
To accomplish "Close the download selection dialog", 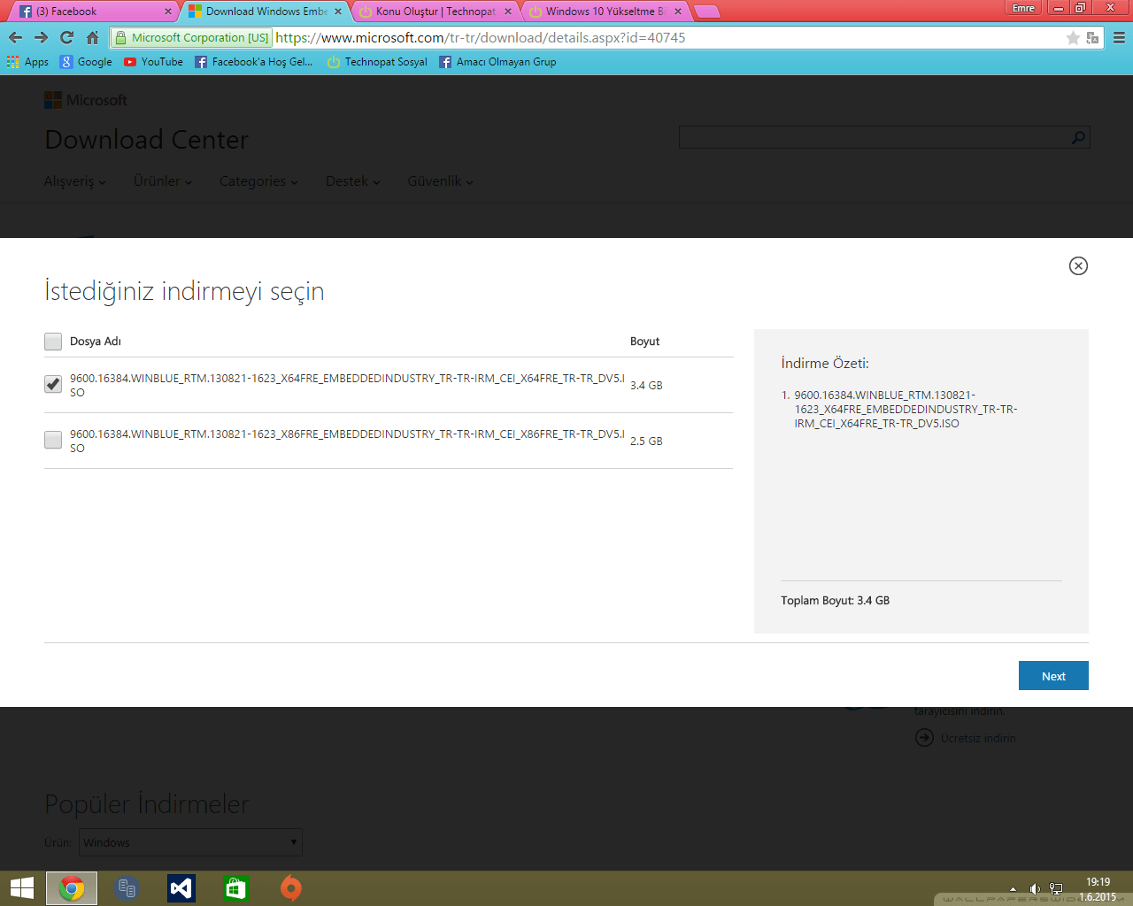I will 1078,265.
